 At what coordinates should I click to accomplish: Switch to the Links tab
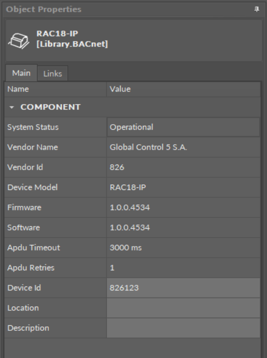point(53,74)
